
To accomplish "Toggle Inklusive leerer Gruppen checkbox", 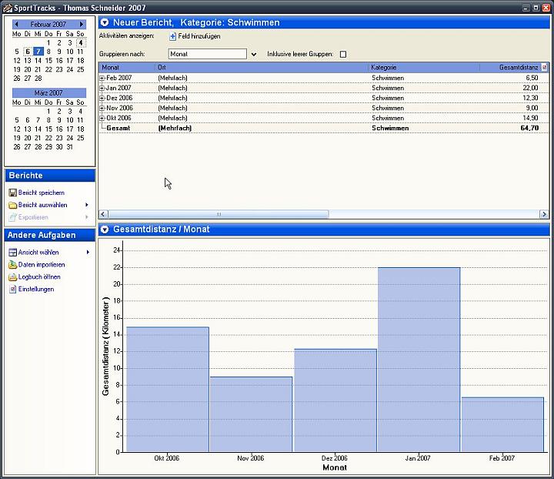I will point(343,54).
